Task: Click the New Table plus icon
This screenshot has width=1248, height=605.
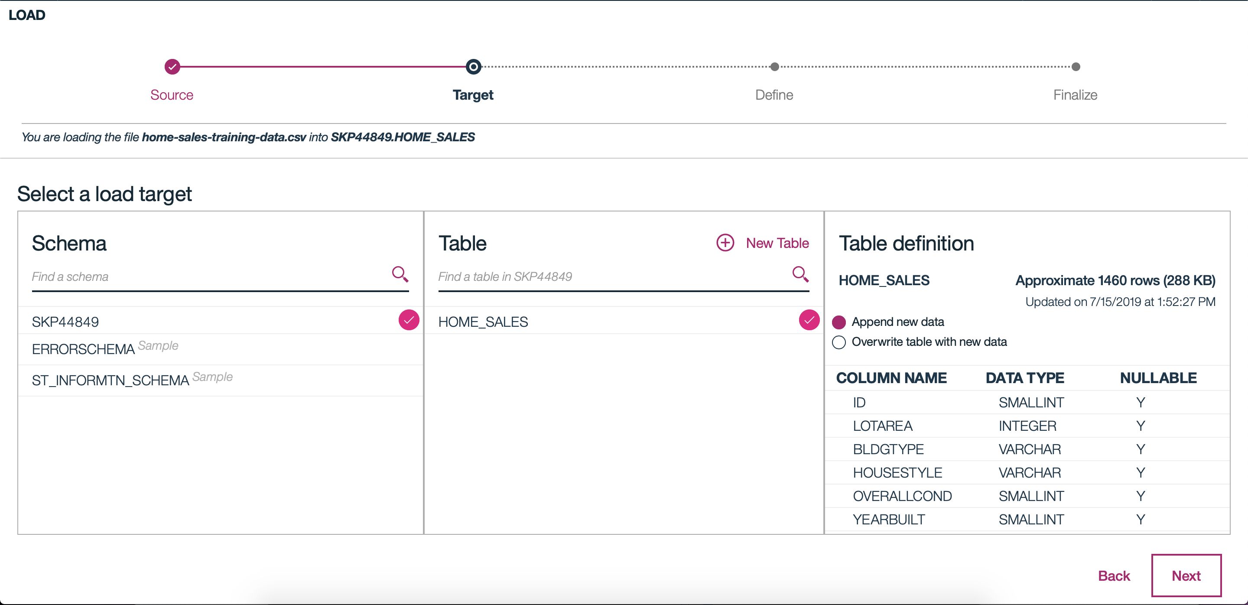Action: (x=725, y=243)
